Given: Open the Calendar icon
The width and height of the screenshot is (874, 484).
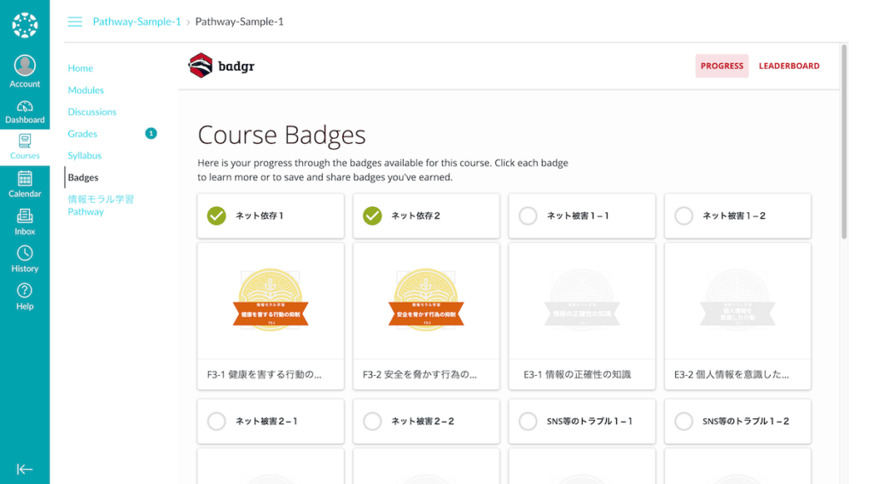Looking at the screenshot, I should pos(25,179).
